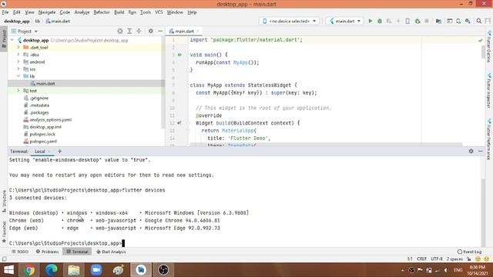The width and height of the screenshot is (493, 277).
Task: Toggle the Terminal tool window button
Action: point(77,252)
